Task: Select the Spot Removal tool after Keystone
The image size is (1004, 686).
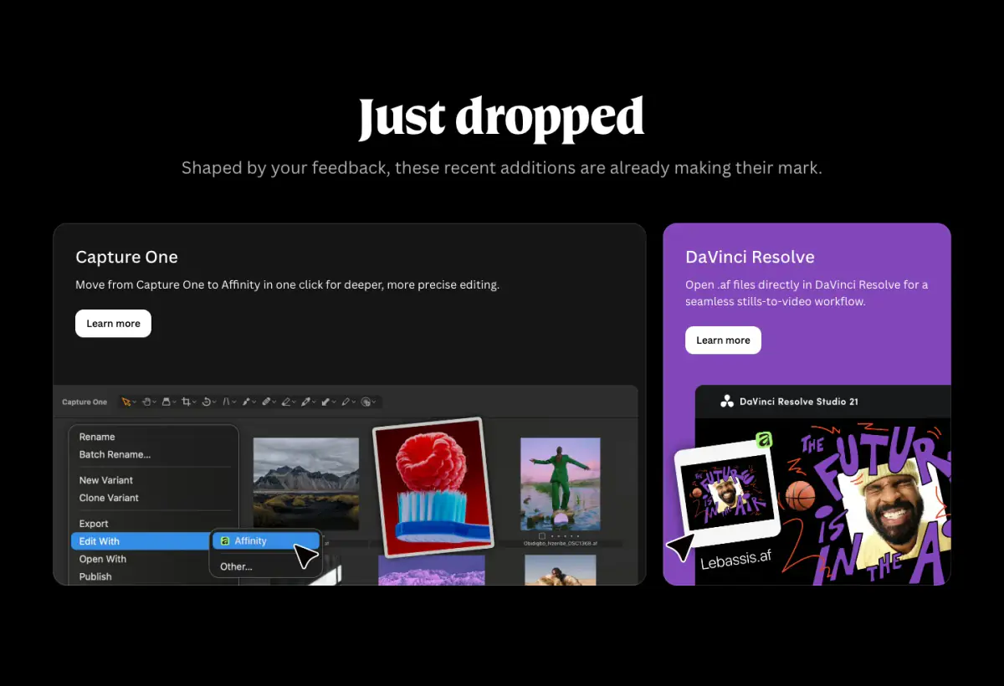Action: [245, 402]
